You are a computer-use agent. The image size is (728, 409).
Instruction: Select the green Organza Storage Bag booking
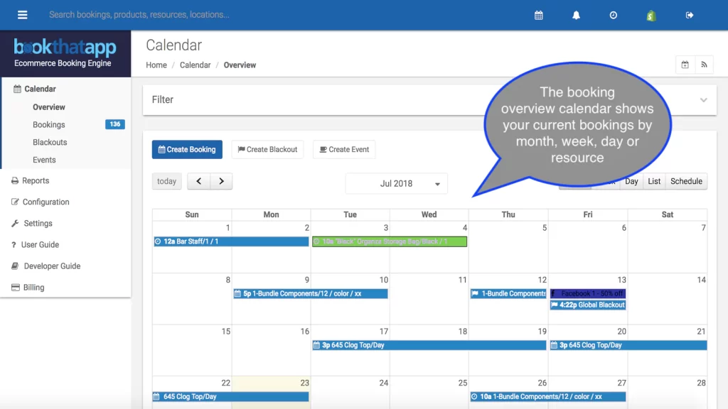pyautogui.click(x=390, y=241)
